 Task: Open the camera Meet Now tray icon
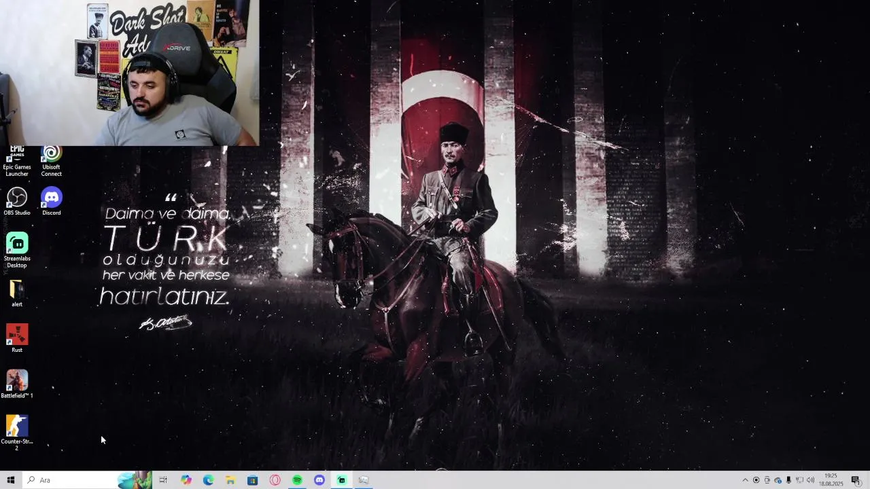[767, 480]
